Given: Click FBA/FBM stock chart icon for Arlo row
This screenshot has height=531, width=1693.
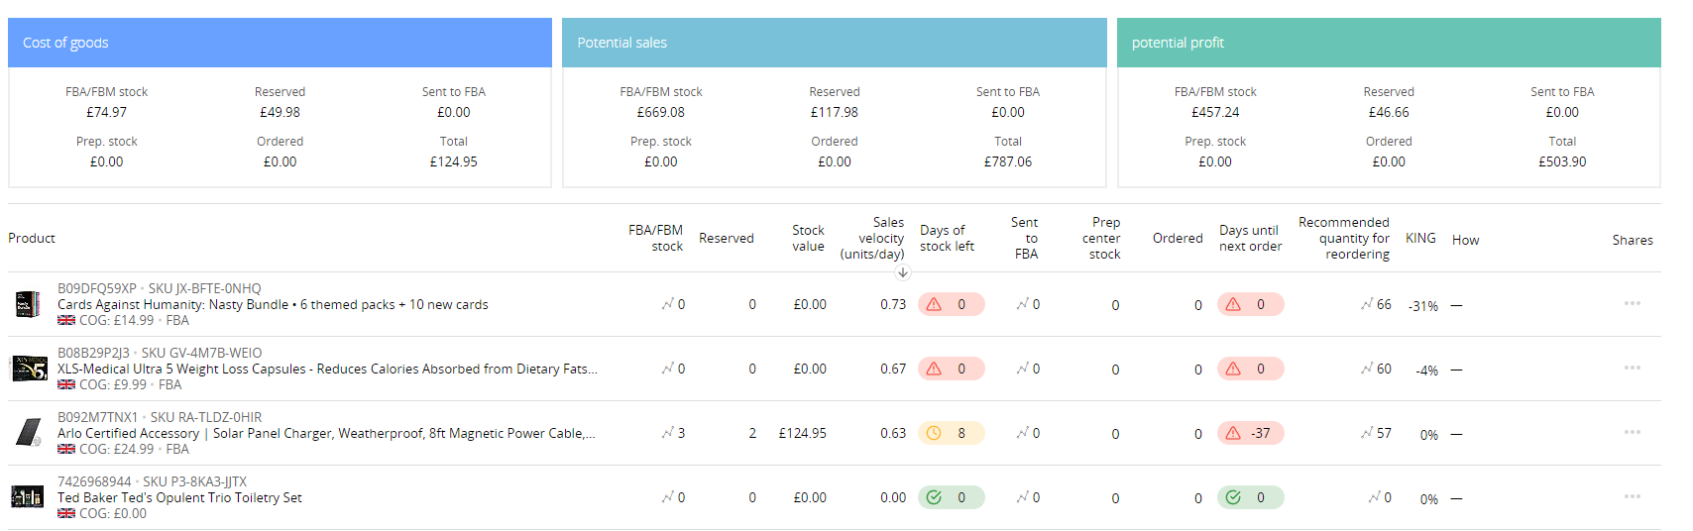Looking at the screenshot, I should [667, 433].
